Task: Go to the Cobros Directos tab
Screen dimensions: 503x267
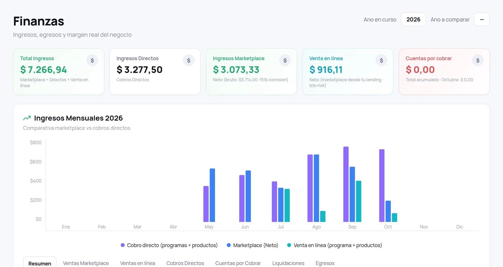Action: click(185, 263)
